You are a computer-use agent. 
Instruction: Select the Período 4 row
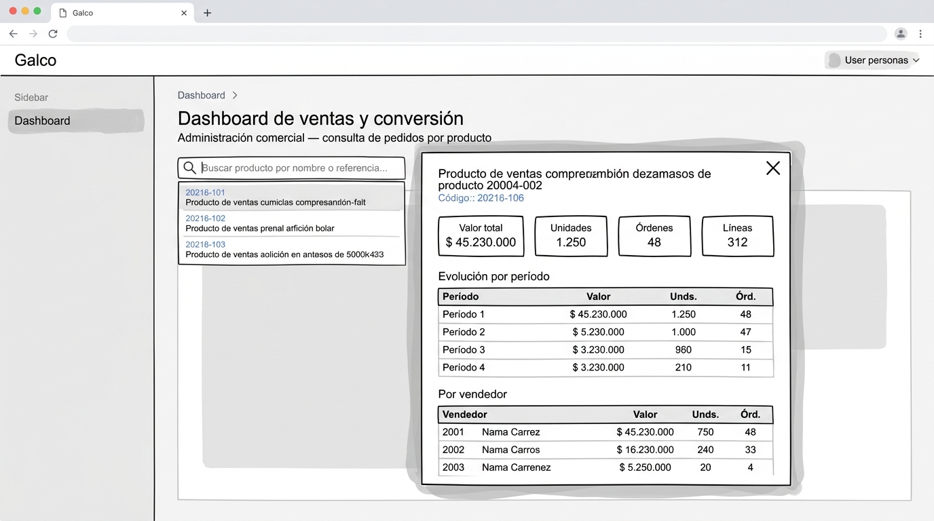pyautogui.click(x=605, y=367)
